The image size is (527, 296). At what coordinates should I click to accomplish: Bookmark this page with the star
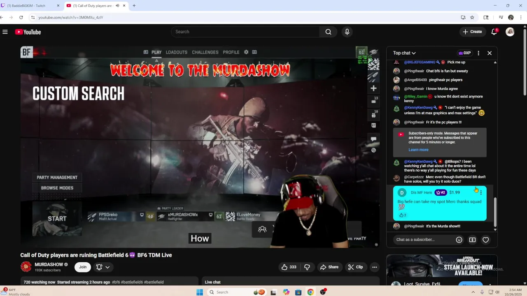pos(472,17)
